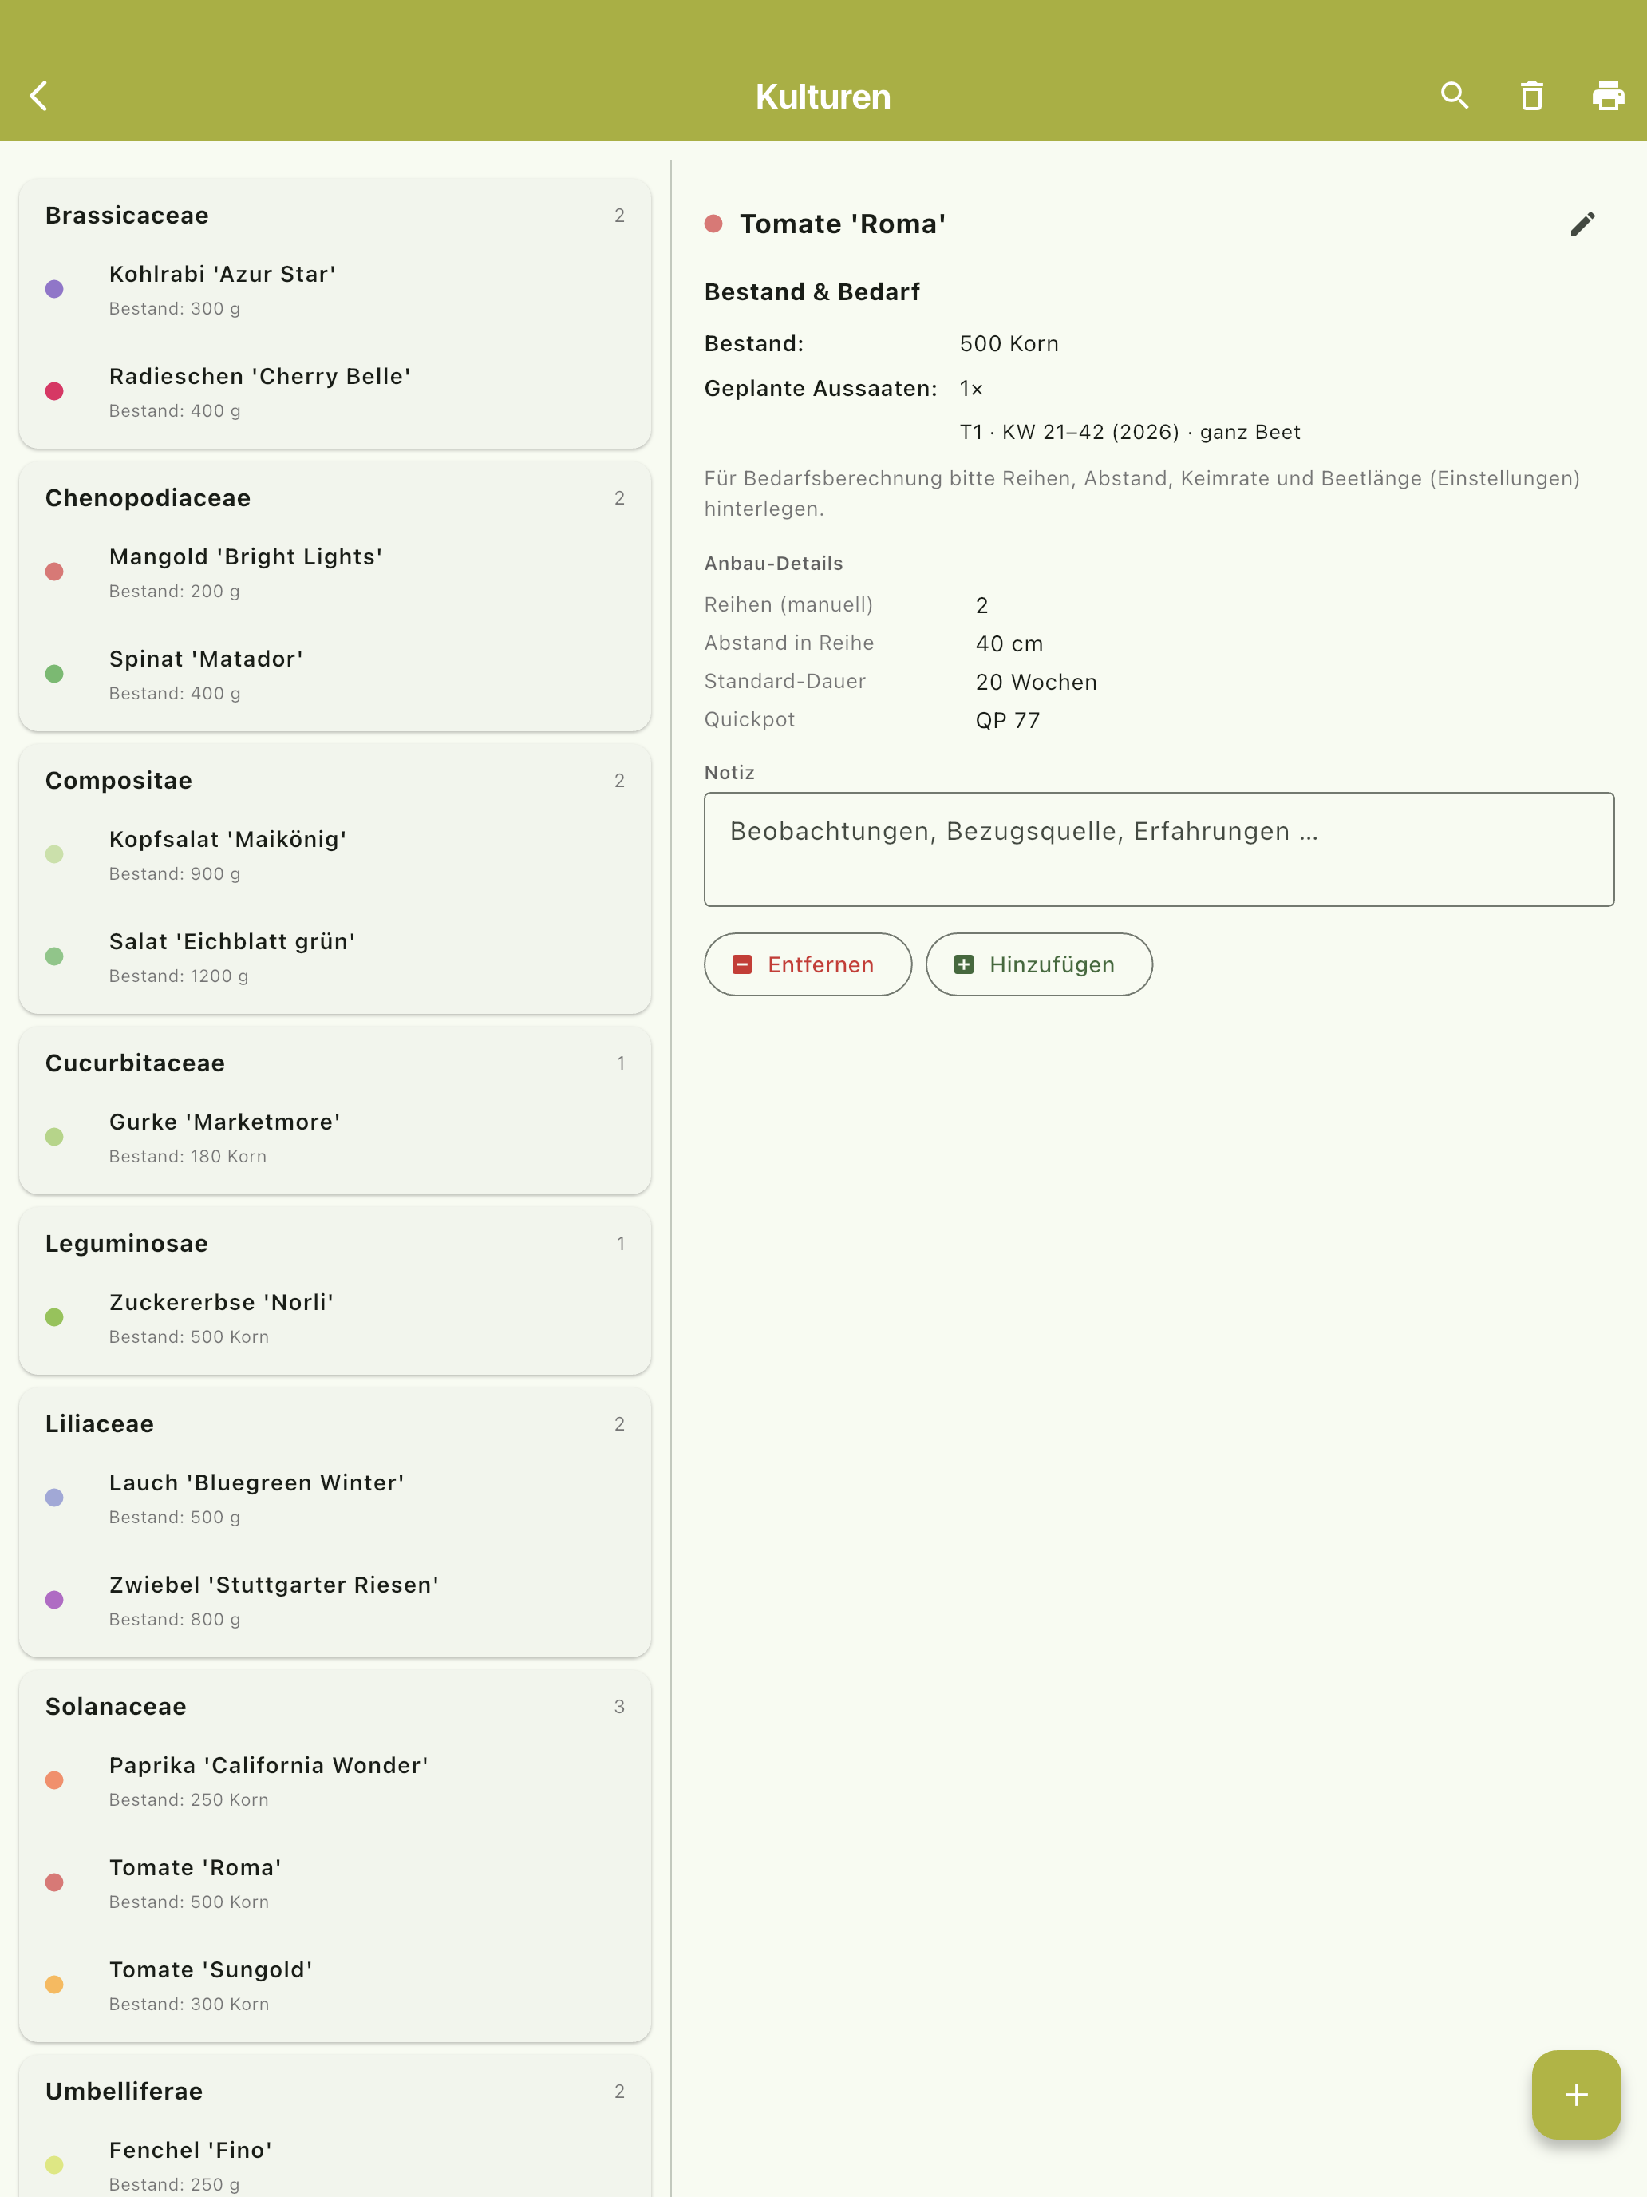Screen dimensions: 1647x2197
Task: Click the 'Kulturen' page title
Action: click(x=823, y=97)
